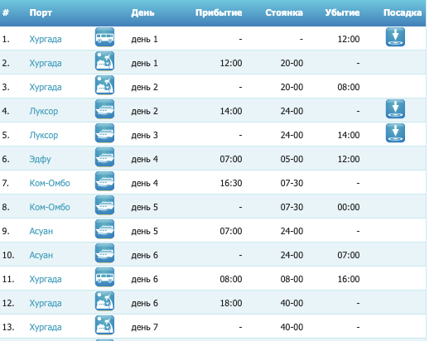This screenshot has height=341, width=439.
Task: Click departure time 12:00 in row 1
Action: point(349,39)
